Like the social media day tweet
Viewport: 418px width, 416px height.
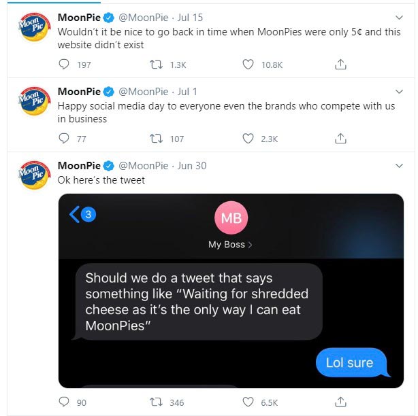click(x=248, y=139)
